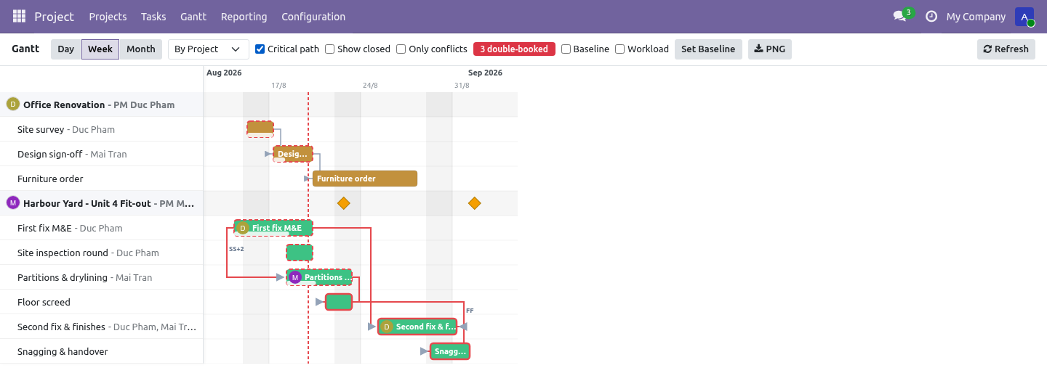The width and height of the screenshot is (1047, 381).
Task: Click the dependency arrow entering the Second fix bar
Action: click(372, 327)
